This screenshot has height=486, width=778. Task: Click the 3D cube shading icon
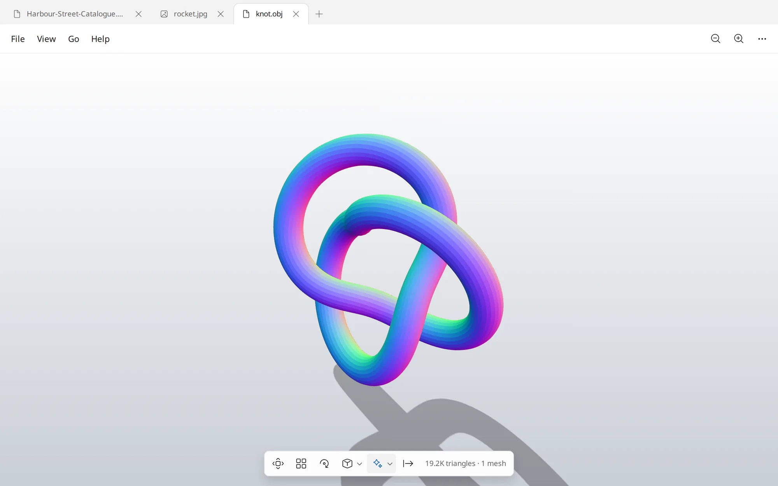point(347,463)
